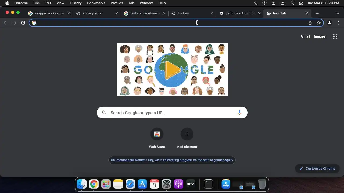Click the magnifier icon in the search box
Image resolution: width=344 pixels, height=193 pixels.
click(x=104, y=113)
